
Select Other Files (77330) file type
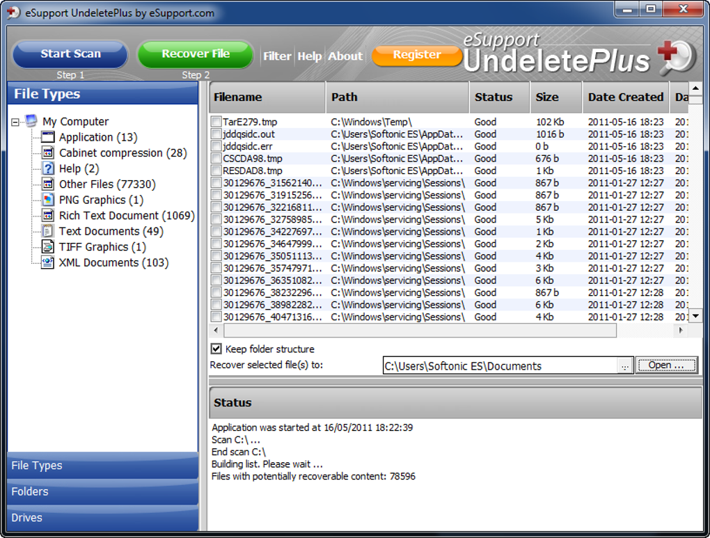coord(107,184)
